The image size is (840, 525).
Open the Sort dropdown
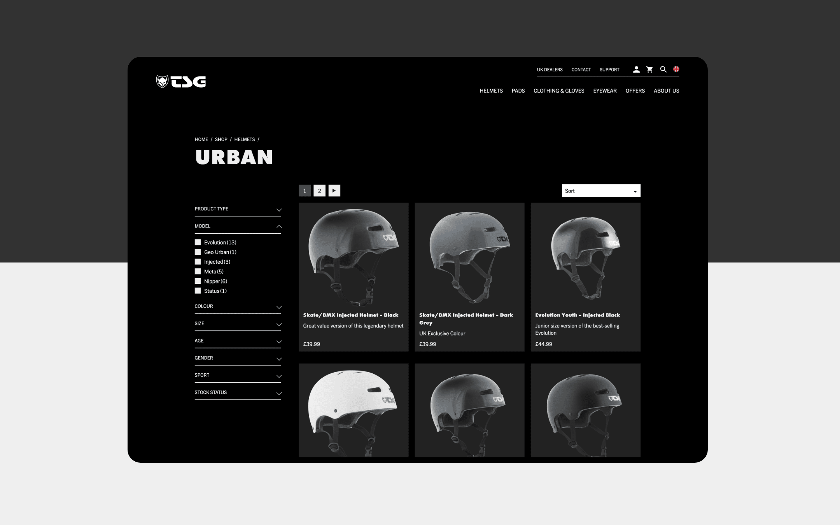click(x=601, y=191)
